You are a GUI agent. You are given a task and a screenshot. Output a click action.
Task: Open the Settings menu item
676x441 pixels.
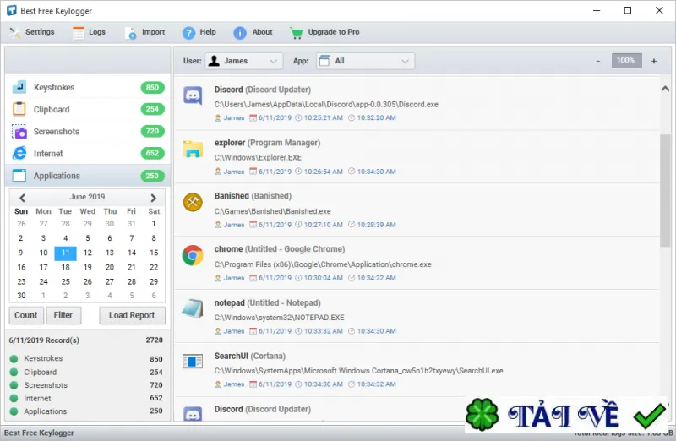click(x=32, y=32)
